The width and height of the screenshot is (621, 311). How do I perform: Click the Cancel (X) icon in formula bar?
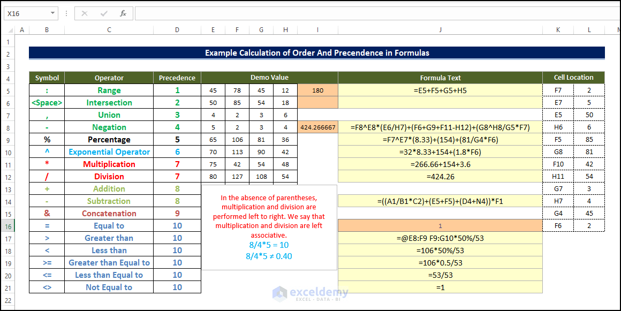(x=84, y=13)
